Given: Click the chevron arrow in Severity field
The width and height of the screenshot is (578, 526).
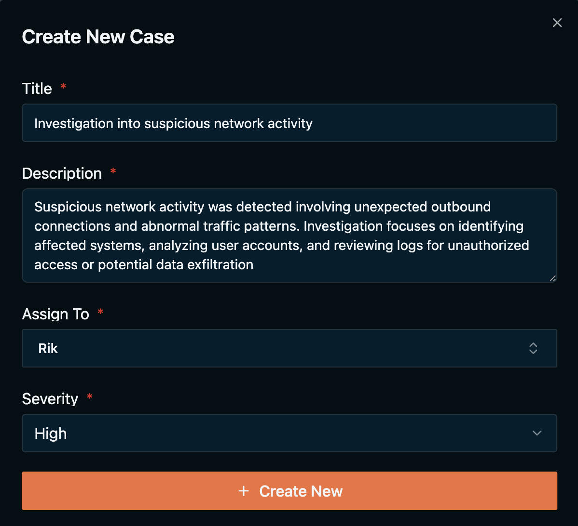Looking at the screenshot, I should click(537, 433).
